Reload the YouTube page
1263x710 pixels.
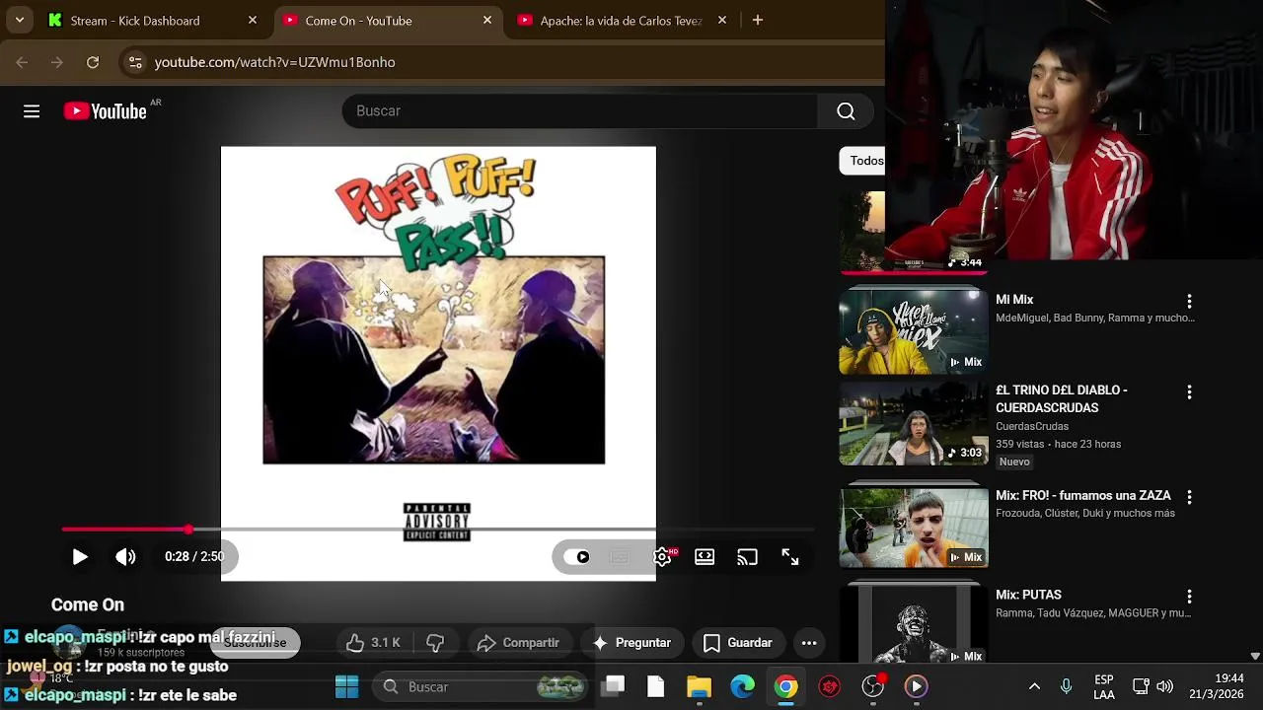point(93,62)
